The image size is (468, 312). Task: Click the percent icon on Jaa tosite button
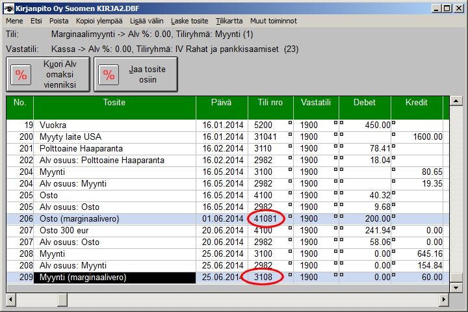click(x=109, y=74)
